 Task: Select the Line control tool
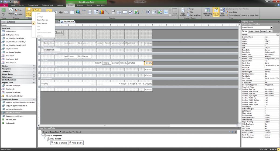(107, 12)
